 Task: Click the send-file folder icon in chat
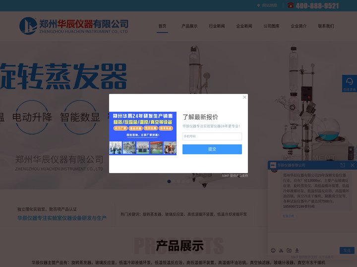pos(289,250)
